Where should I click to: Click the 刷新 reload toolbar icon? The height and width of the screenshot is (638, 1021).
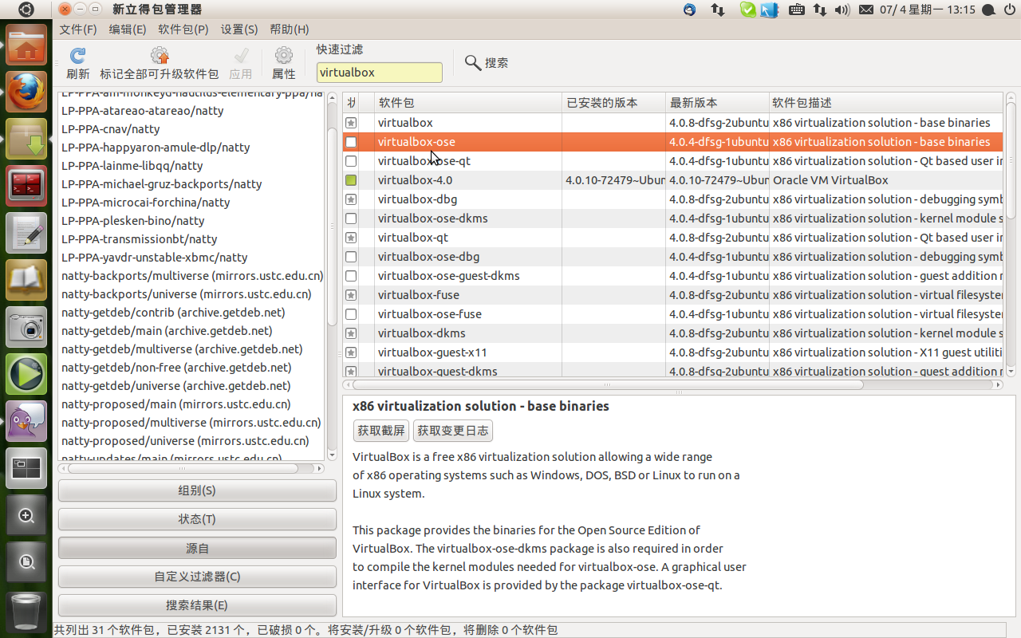click(x=77, y=56)
